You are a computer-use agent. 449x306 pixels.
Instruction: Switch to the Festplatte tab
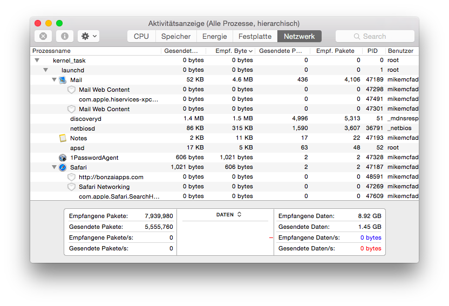pyautogui.click(x=255, y=36)
